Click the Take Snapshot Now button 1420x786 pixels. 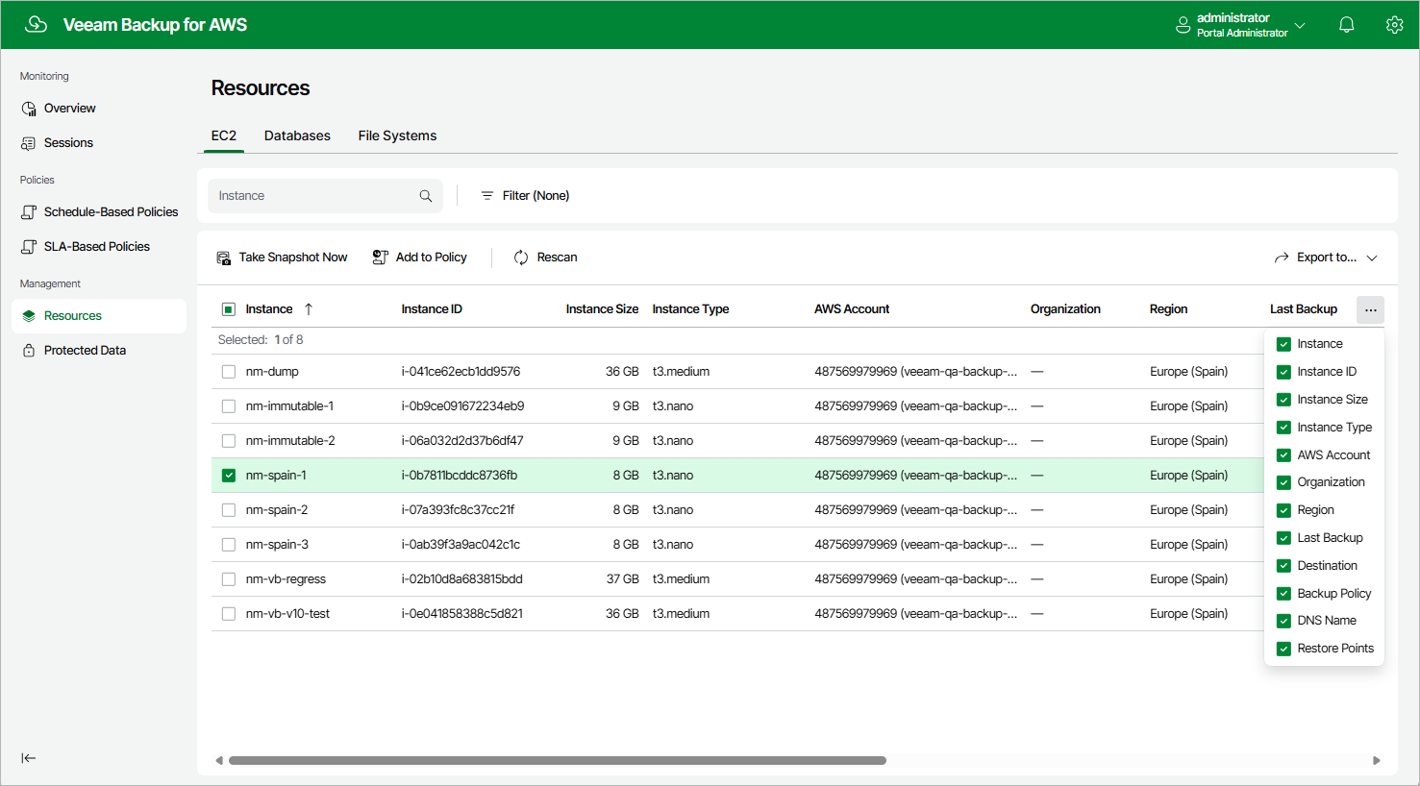pyautogui.click(x=282, y=258)
